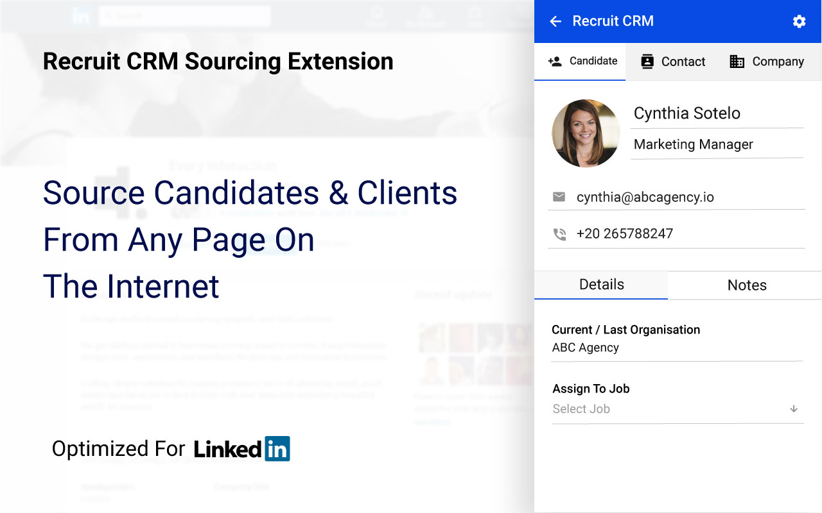
Task: Switch to the Contact tab
Action: coord(673,62)
